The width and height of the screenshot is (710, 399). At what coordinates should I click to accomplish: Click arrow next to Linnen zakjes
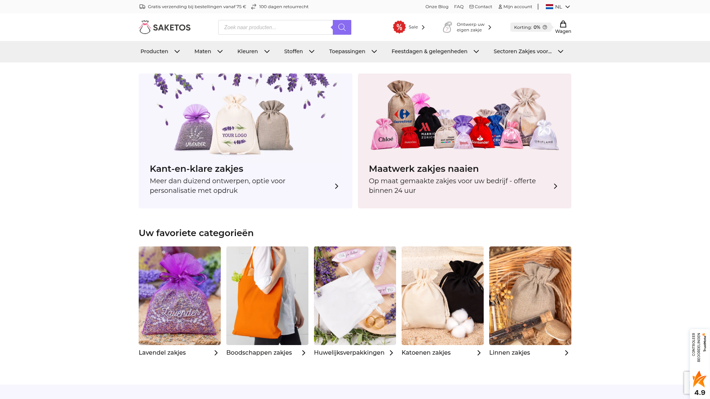pyautogui.click(x=567, y=353)
